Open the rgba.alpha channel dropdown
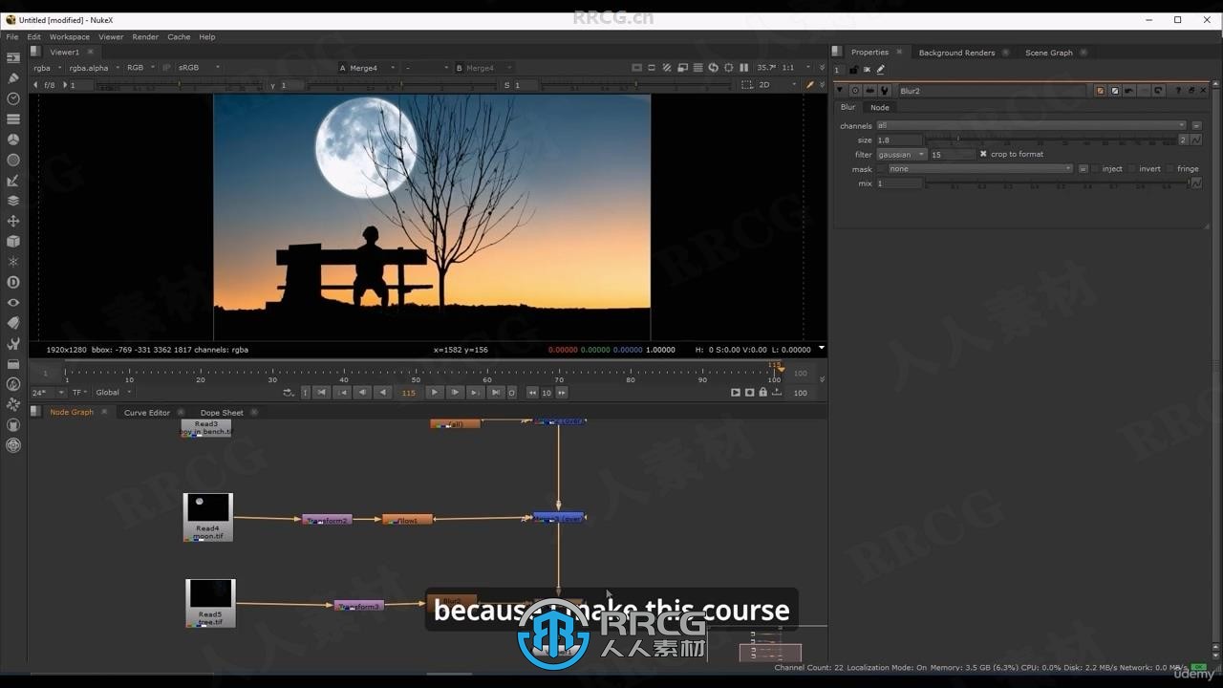Viewport: 1223px width, 688px height. click(x=94, y=68)
